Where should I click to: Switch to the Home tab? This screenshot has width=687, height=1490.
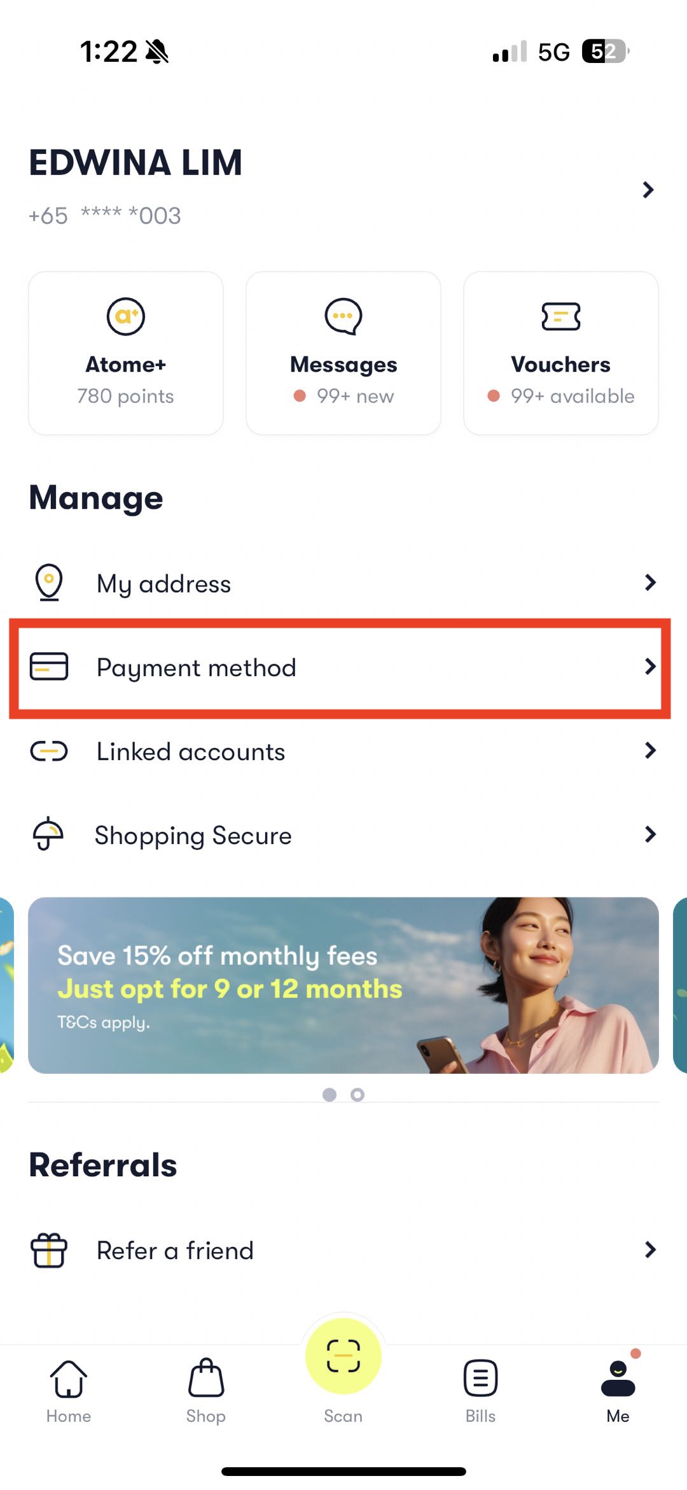point(69,1391)
